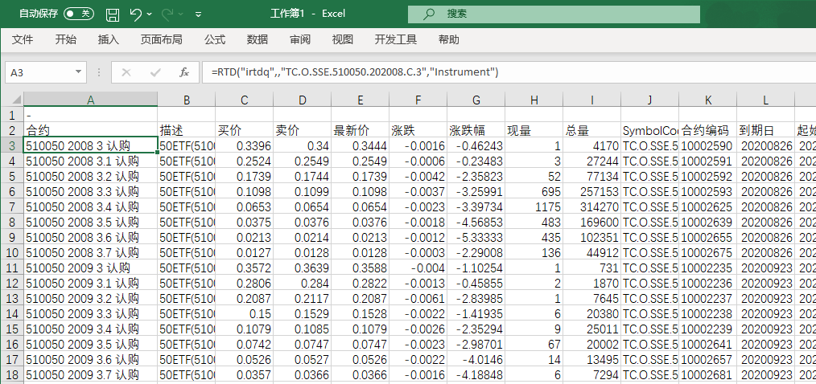Click cell '510050 2008 3.4 认购'
This screenshot has height=384, width=816.
(91, 207)
